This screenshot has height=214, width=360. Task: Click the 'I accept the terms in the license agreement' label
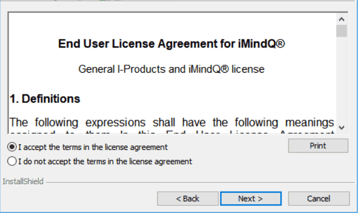[93, 148]
